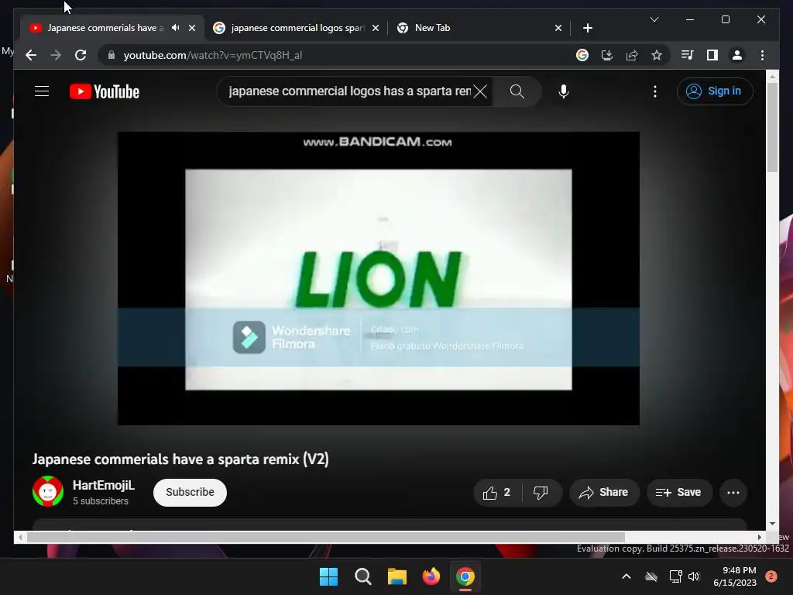Show hidden system tray icons
The width and height of the screenshot is (793, 595).
[626, 576]
